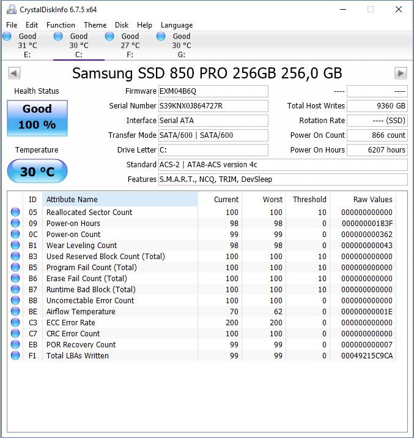Open the Disk menu
Viewport: 414px width, 438px height.
122,25
